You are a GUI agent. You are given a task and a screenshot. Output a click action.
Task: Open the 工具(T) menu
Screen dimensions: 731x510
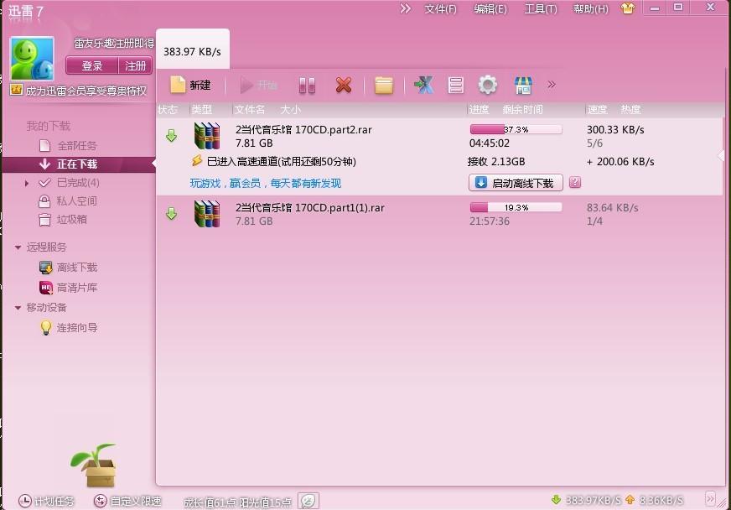pos(541,9)
